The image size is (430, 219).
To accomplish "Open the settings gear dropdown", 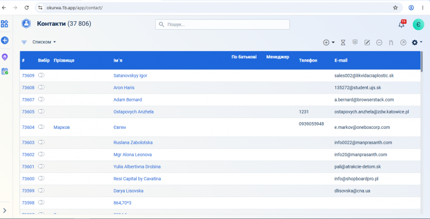I will tap(417, 42).
